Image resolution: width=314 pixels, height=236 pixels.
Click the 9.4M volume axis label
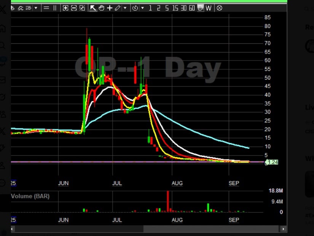tap(277, 201)
